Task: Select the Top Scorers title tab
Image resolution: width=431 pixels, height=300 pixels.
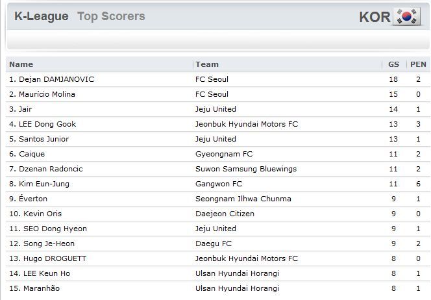Action: tap(111, 16)
